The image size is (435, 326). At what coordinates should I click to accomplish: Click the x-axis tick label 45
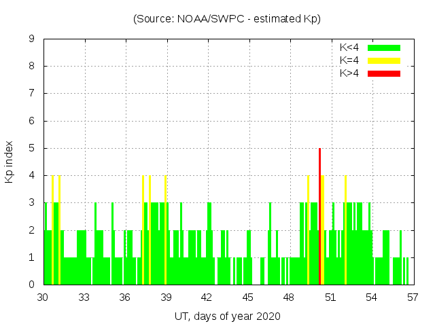[x=248, y=297]
